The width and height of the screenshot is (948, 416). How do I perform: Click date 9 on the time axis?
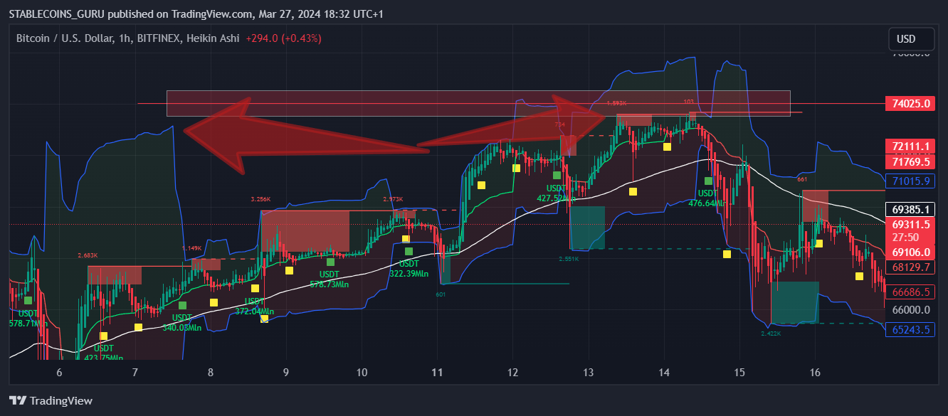coord(286,372)
